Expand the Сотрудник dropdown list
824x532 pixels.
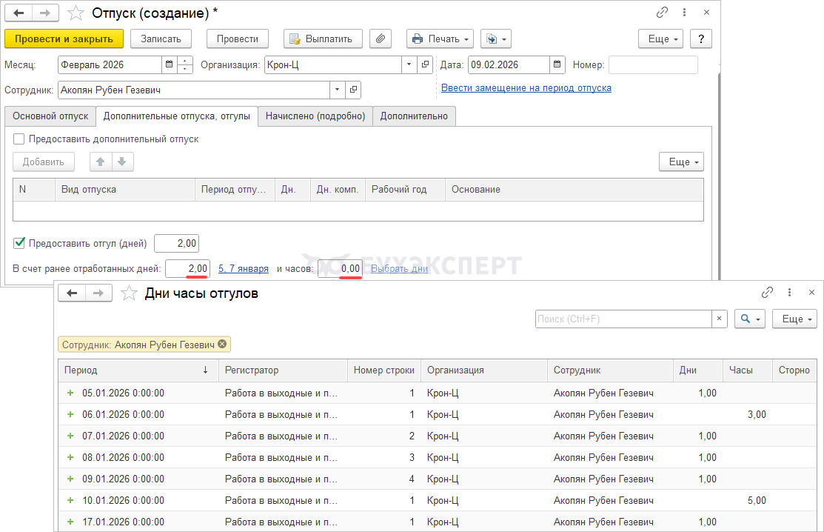click(x=338, y=90)
